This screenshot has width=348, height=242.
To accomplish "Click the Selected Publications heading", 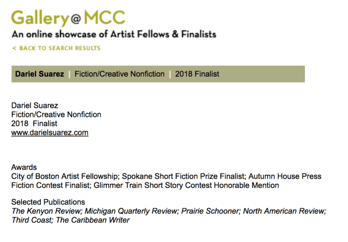I will [x=48, y=202].
